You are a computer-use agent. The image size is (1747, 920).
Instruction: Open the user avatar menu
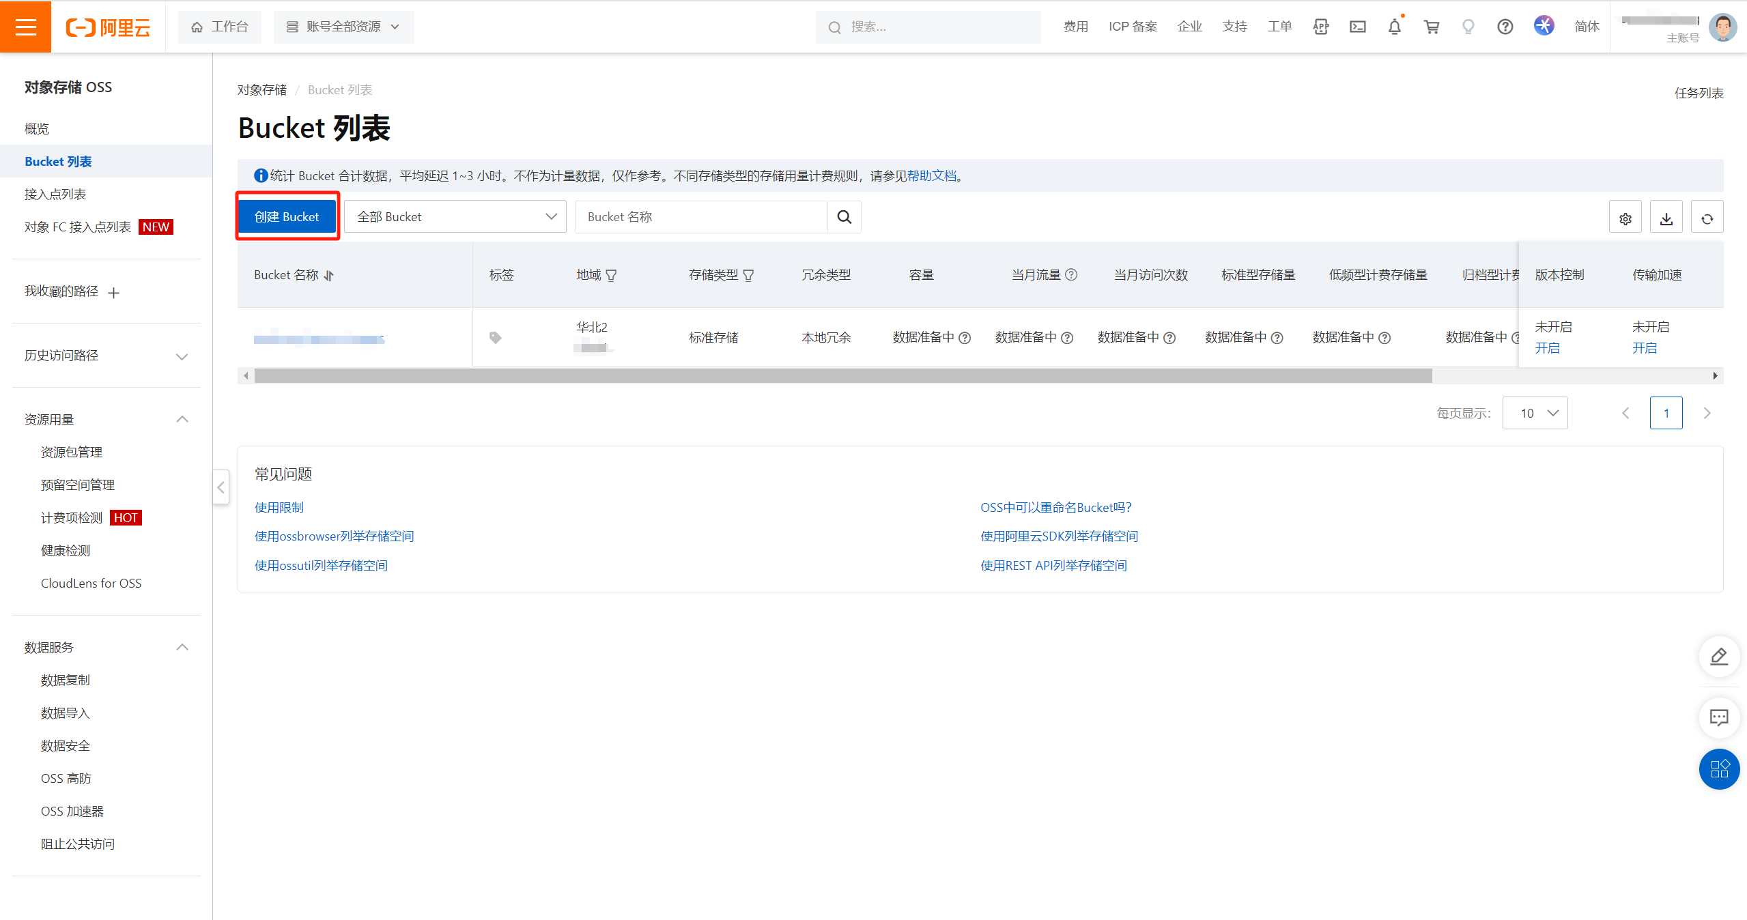1722,27
